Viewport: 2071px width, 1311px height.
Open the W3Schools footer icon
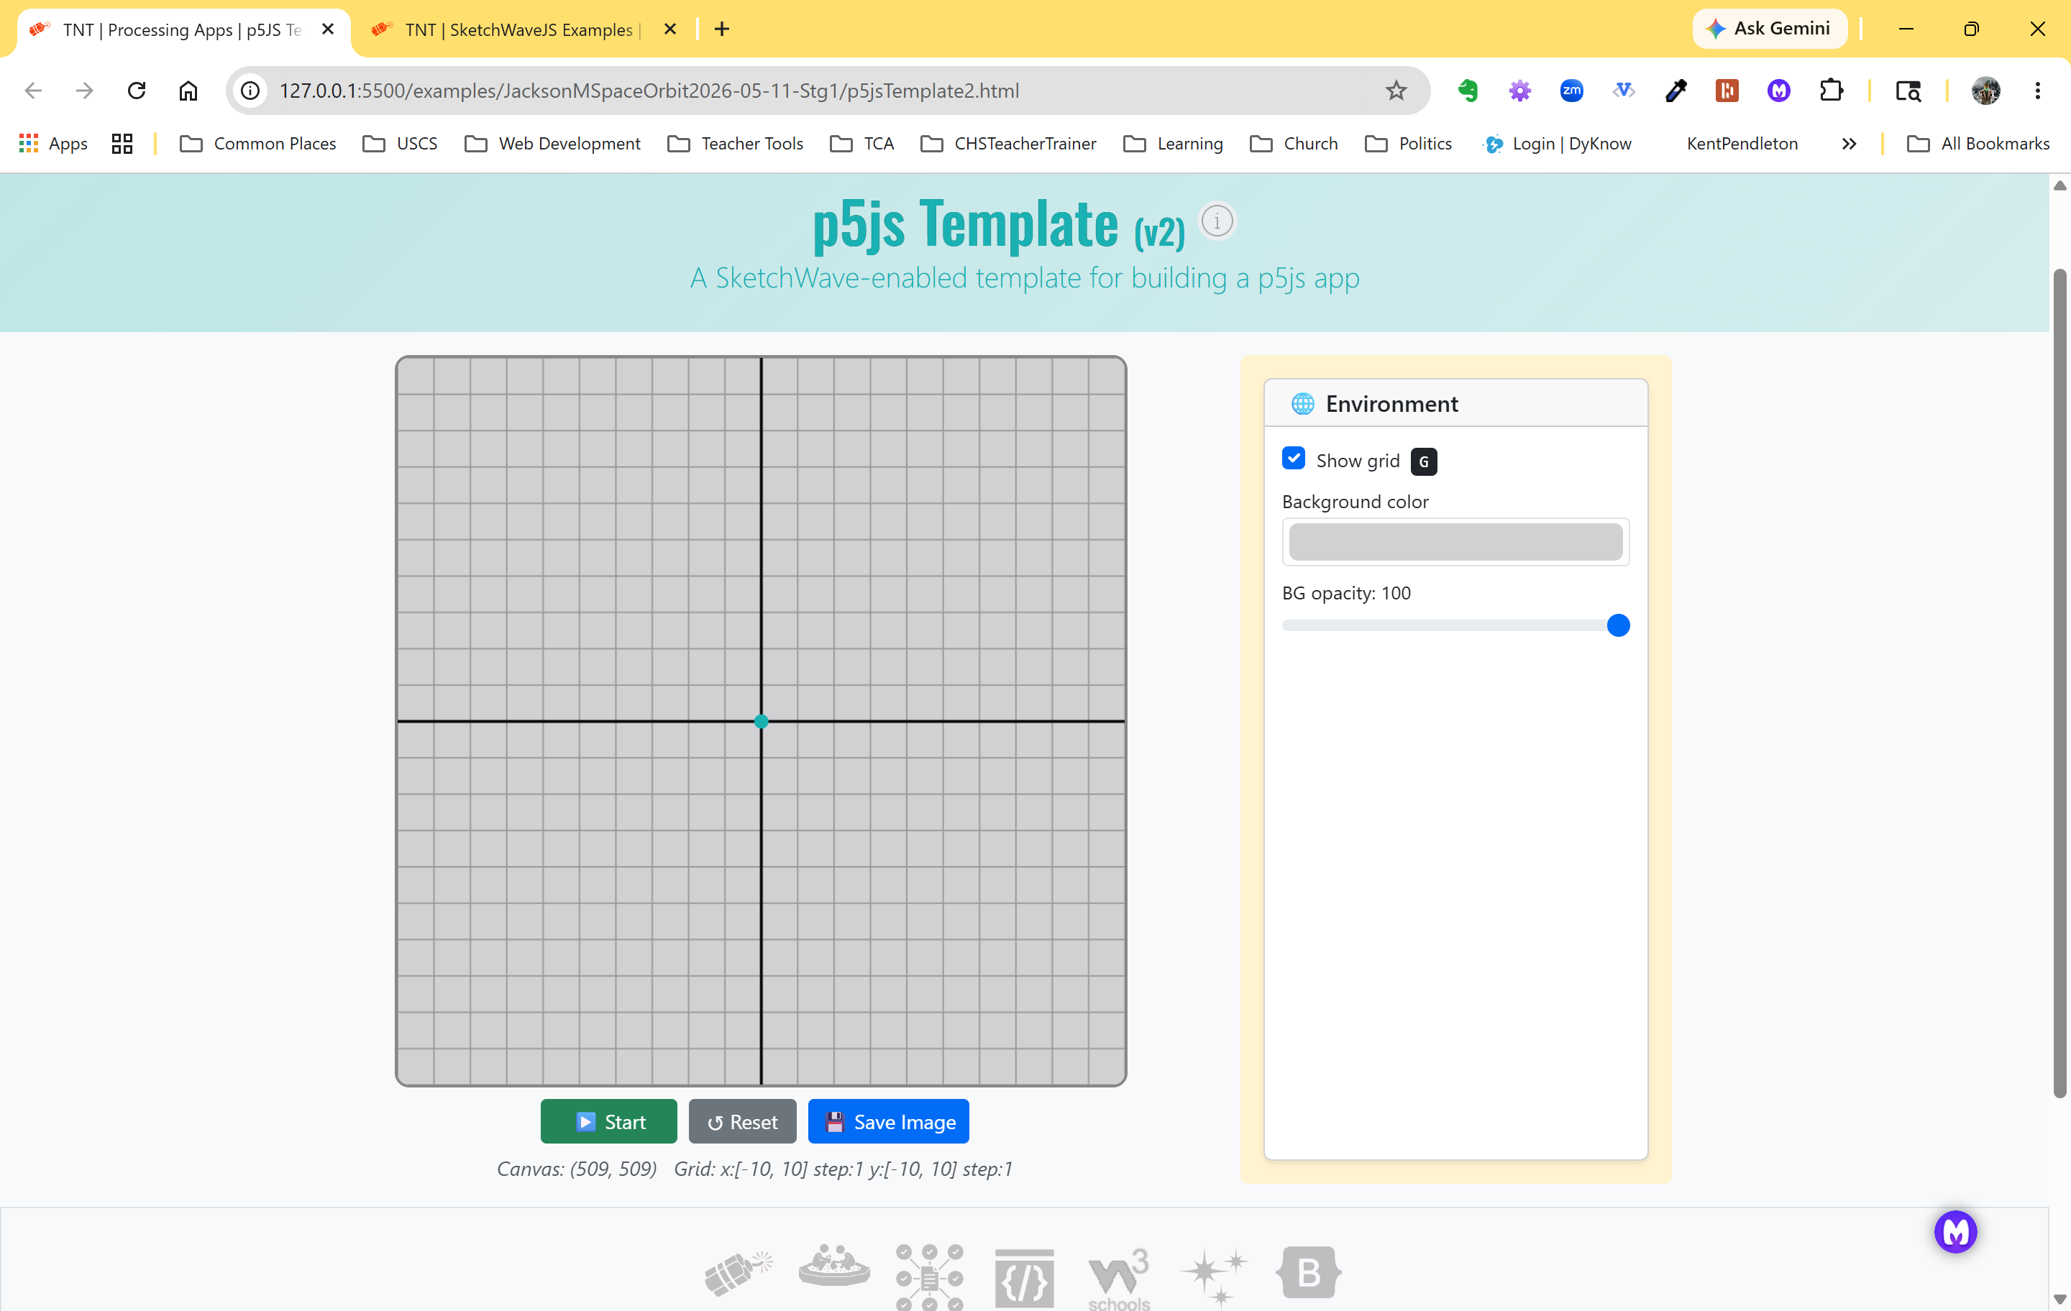click(1119, 1279)
